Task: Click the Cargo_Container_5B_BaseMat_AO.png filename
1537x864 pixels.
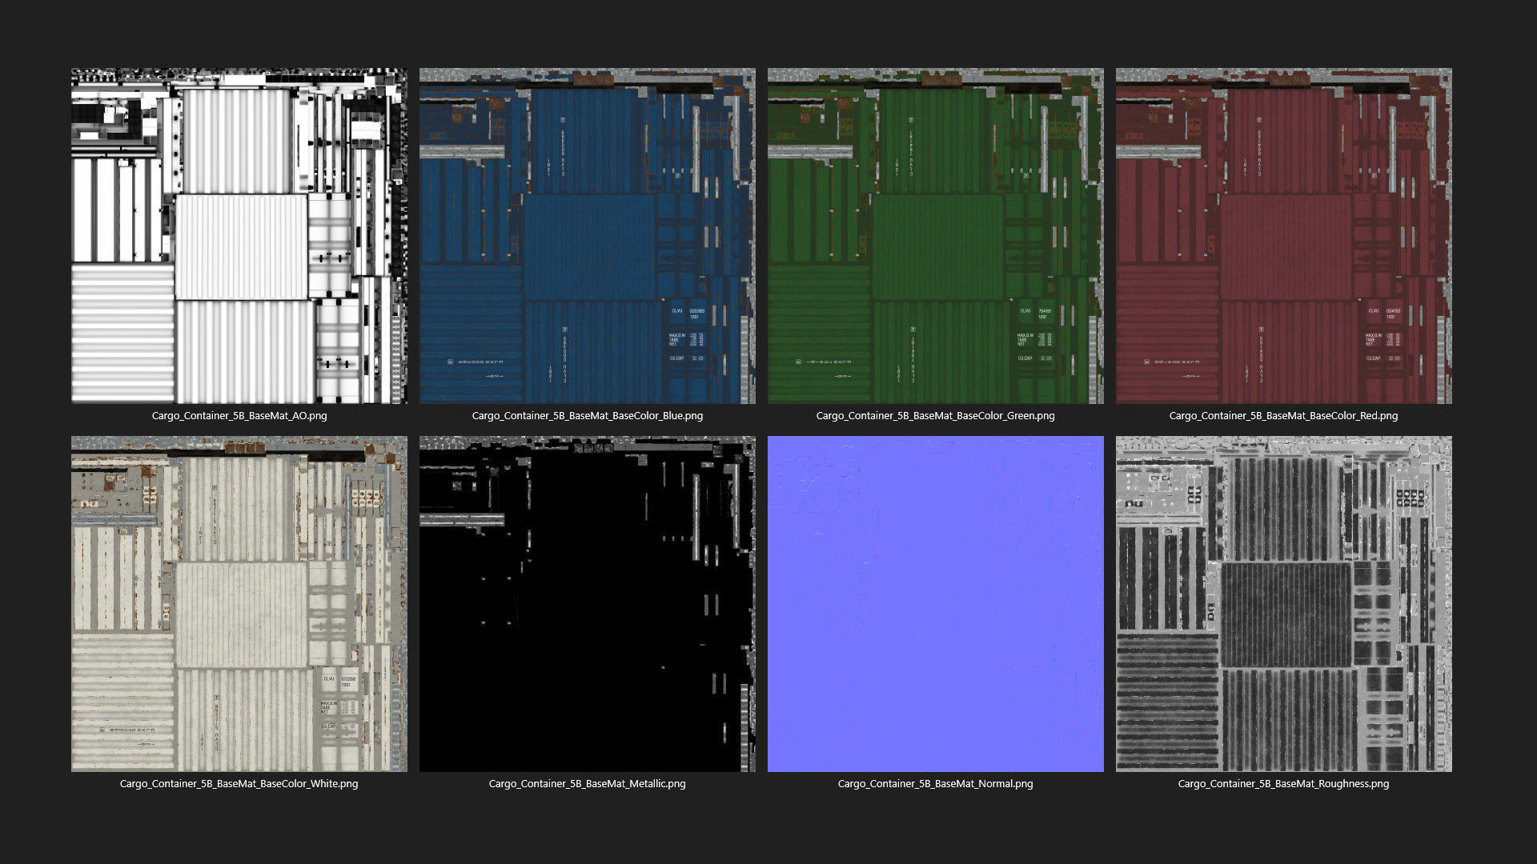Action: (239, 416)
